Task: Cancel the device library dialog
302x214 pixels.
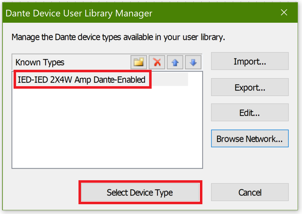Action: pos(250,192)
